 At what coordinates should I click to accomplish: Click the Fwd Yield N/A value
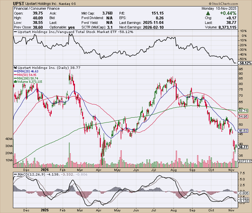[x=109, y=23]
